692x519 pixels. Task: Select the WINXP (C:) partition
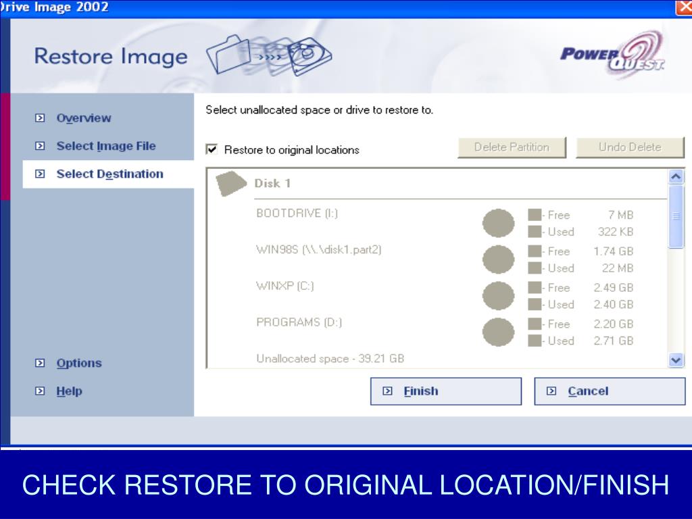285,286
